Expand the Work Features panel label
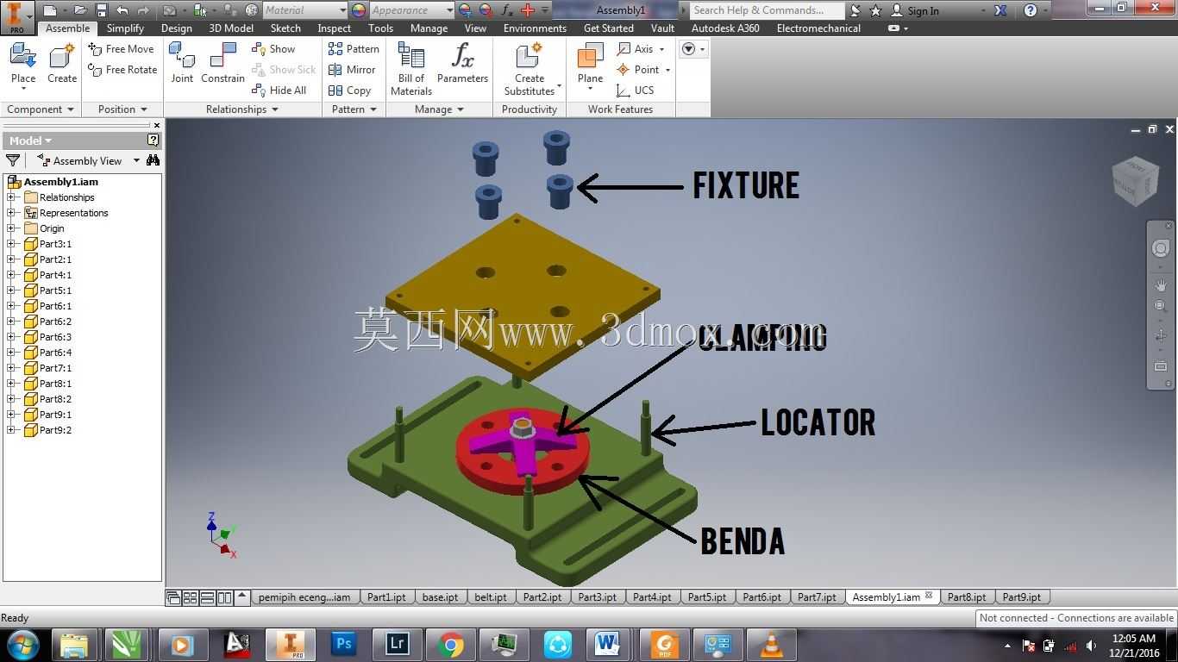 620,109
